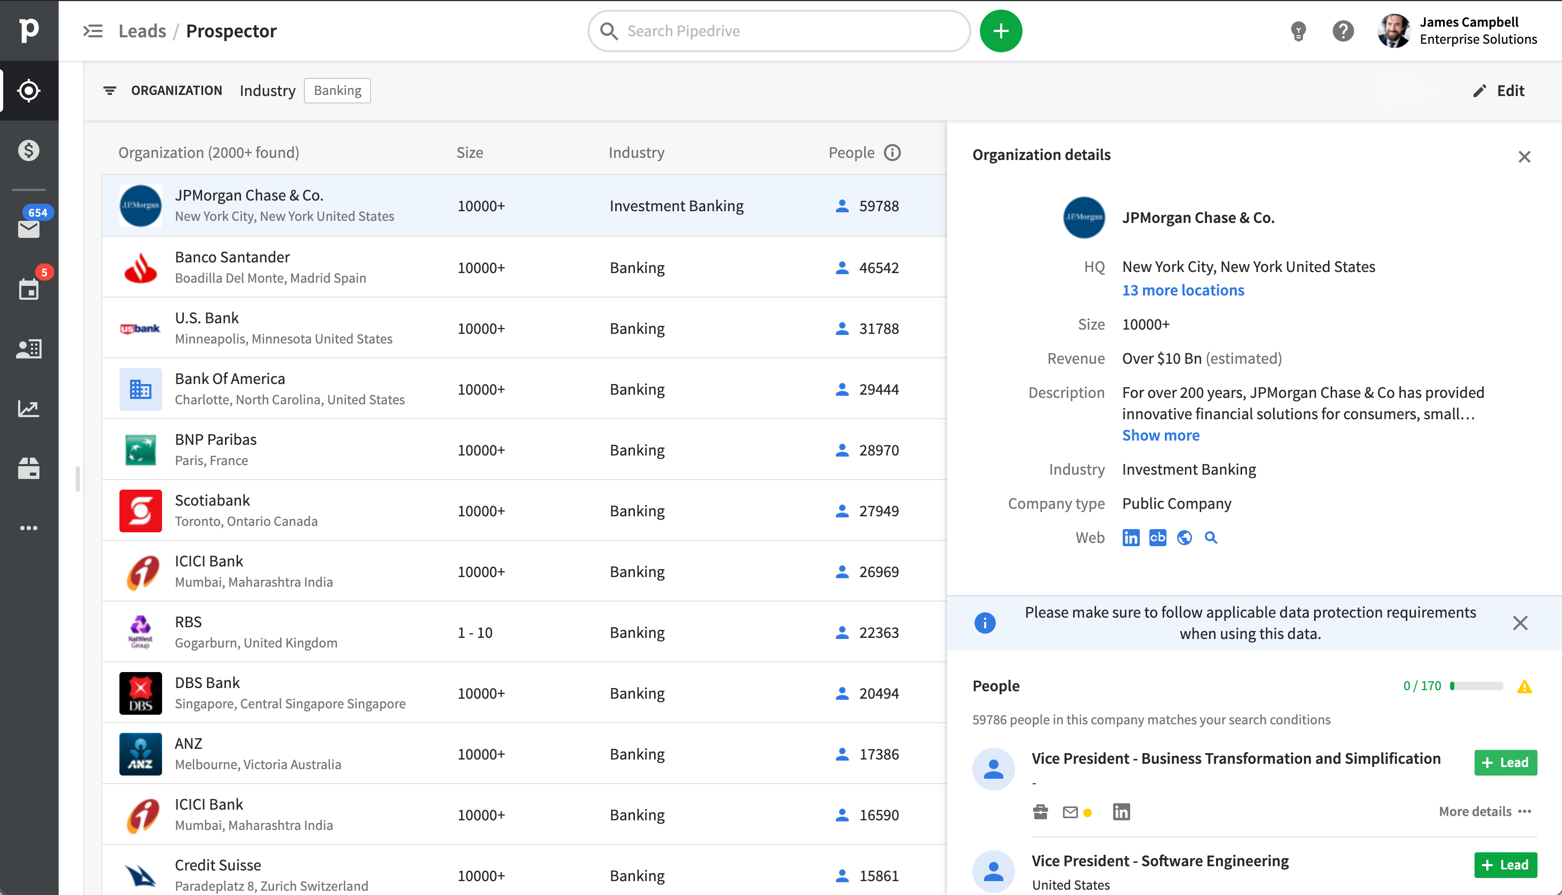Select the Banking industry filter tag
The image size is (1562, 895).
point(337,90)
